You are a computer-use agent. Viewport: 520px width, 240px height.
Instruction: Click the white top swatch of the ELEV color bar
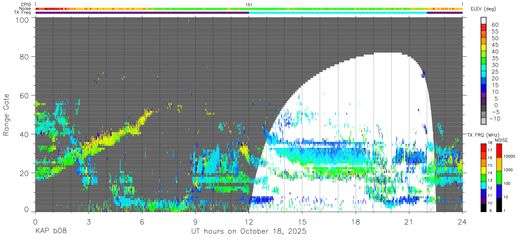click(484, 20)
